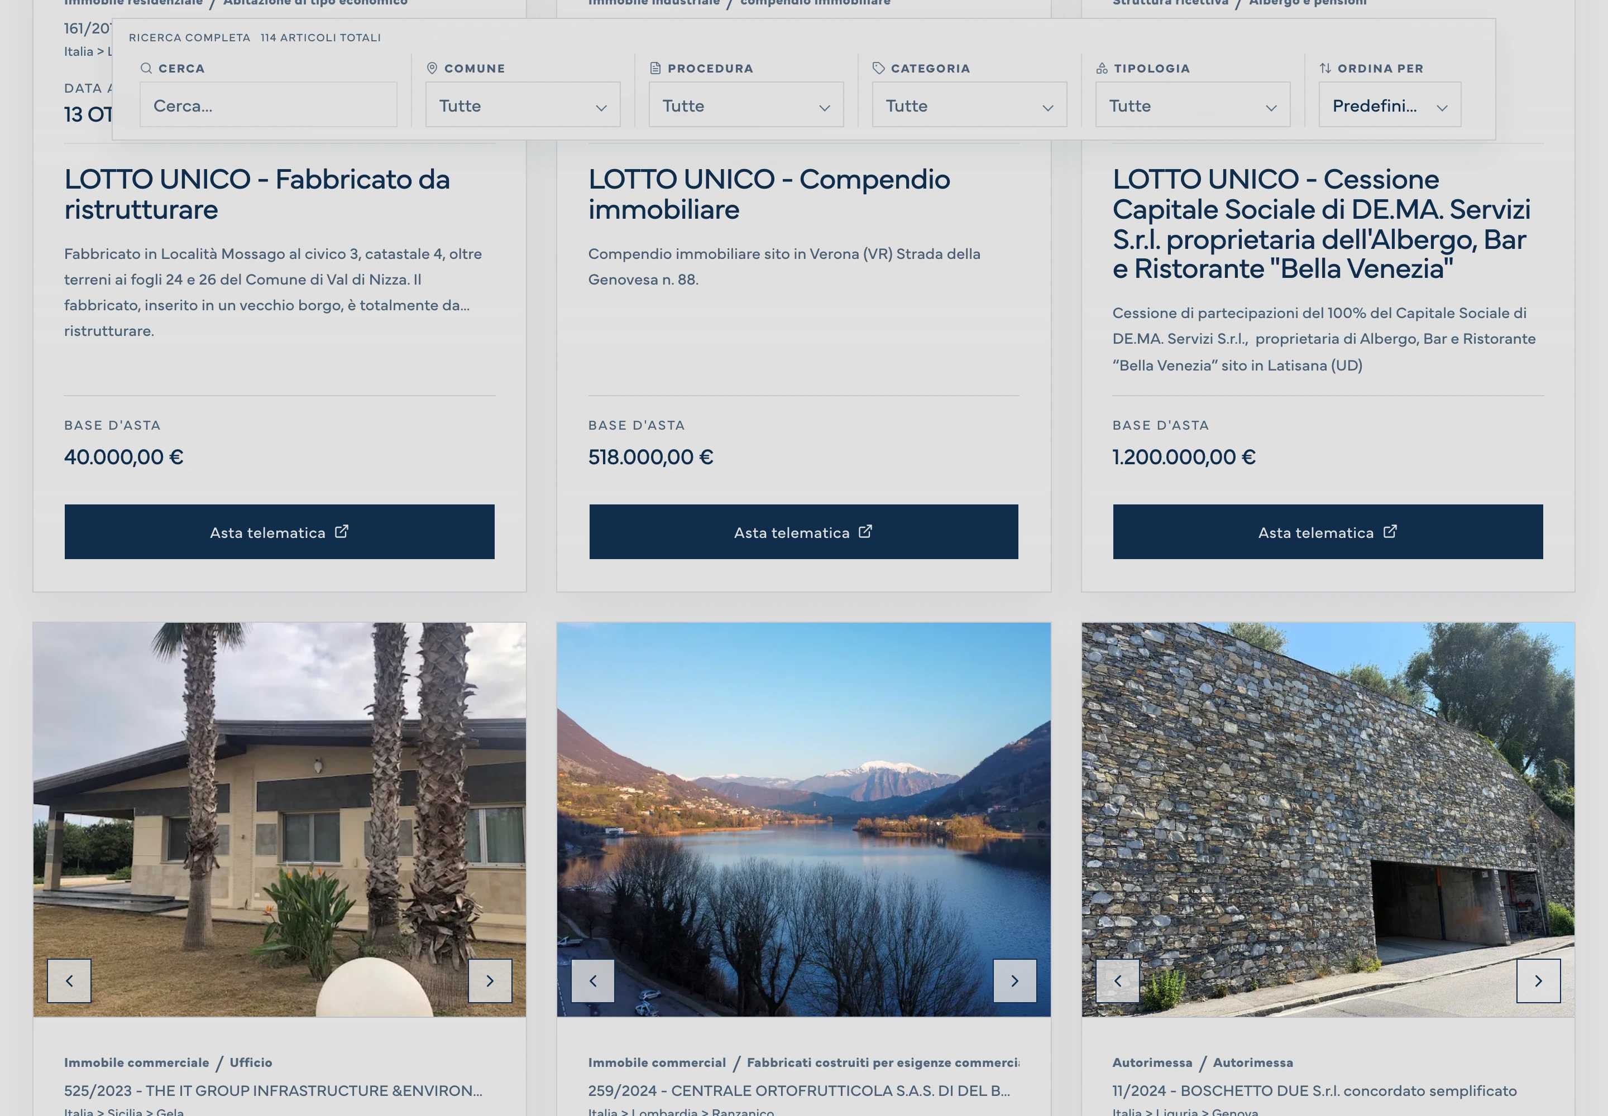
Task: Click the location pin icon beside Comune
Action: (x=432, y=69)
